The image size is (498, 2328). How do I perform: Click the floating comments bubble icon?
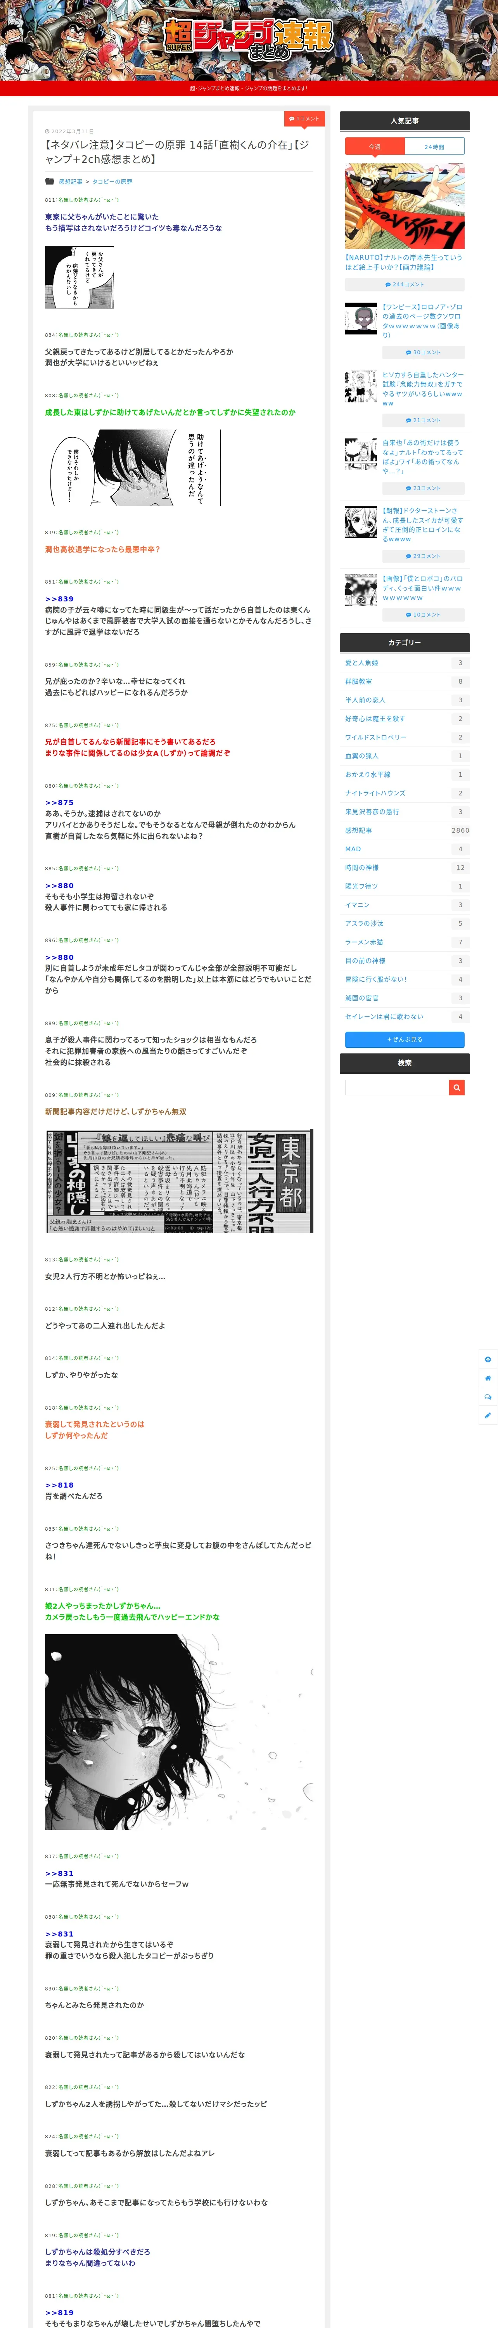click(x=488, y=1397)
